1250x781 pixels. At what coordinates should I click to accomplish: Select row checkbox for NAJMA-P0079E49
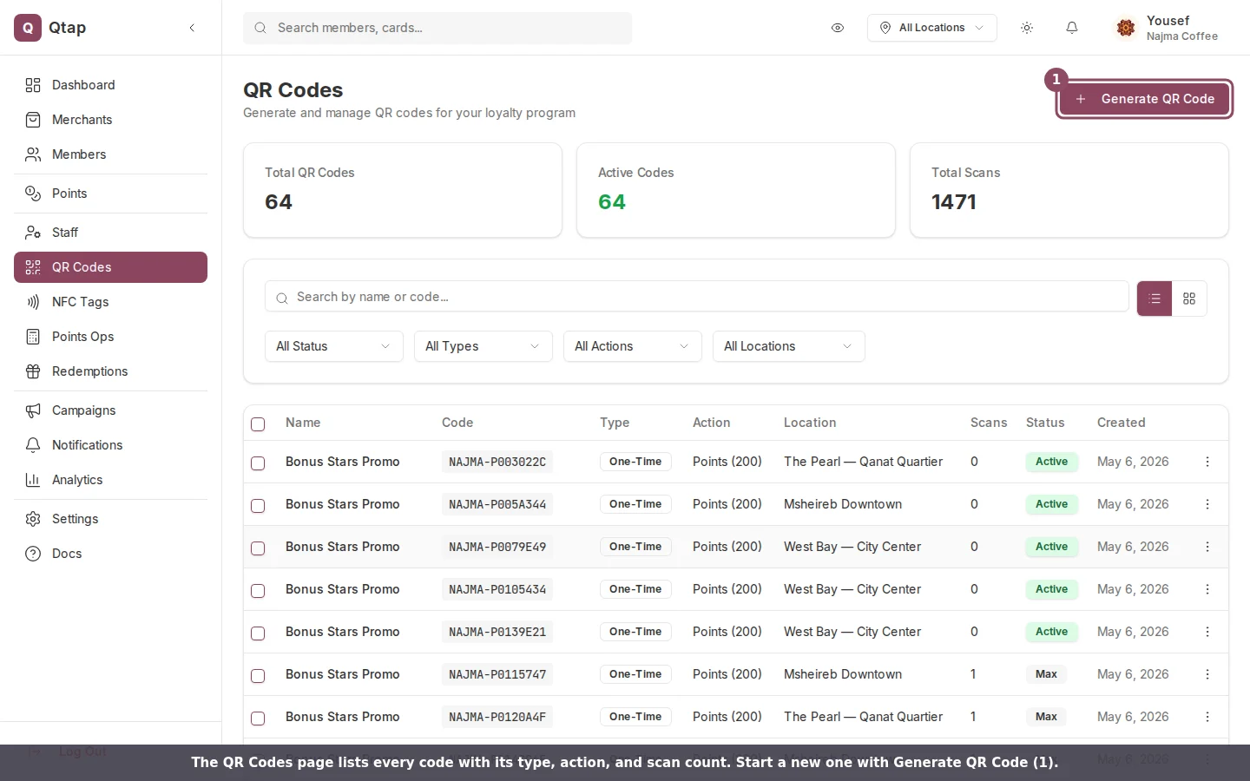[x=258, y=548]
